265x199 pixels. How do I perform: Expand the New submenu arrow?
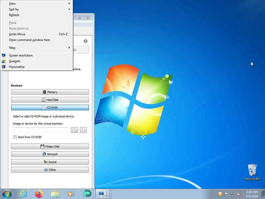(69, 48)
